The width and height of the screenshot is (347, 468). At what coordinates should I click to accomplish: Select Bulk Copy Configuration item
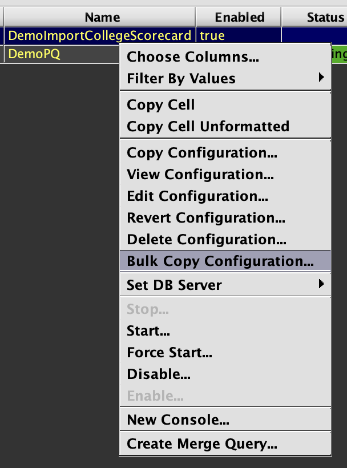pos(220,261)
